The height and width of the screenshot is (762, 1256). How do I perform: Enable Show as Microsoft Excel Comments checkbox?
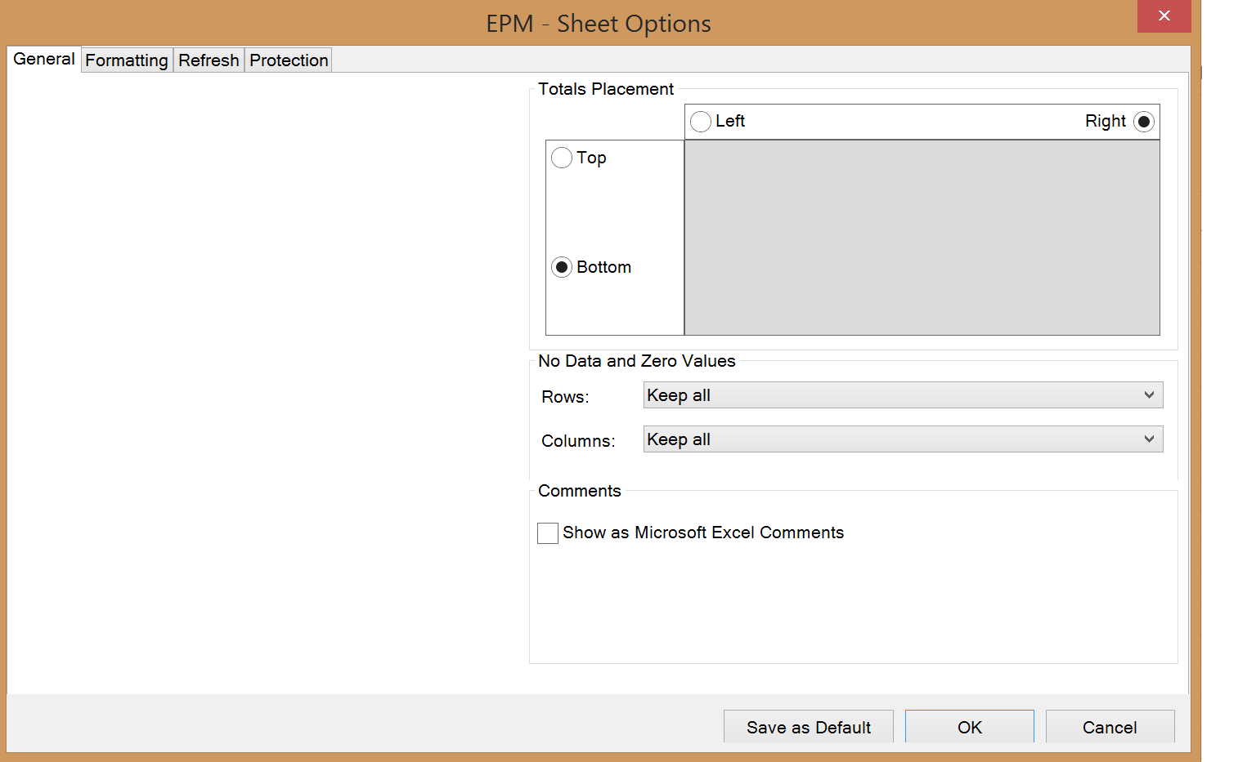click(548, 533)
